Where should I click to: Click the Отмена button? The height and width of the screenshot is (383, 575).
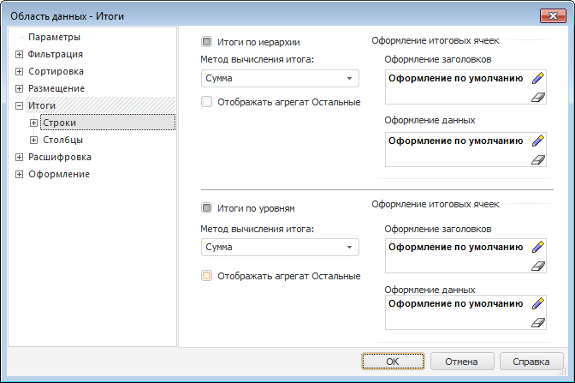click(461, 362)
